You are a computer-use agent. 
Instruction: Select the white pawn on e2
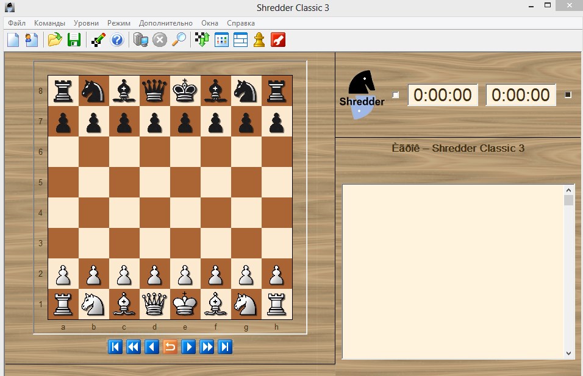pos(185,274)
